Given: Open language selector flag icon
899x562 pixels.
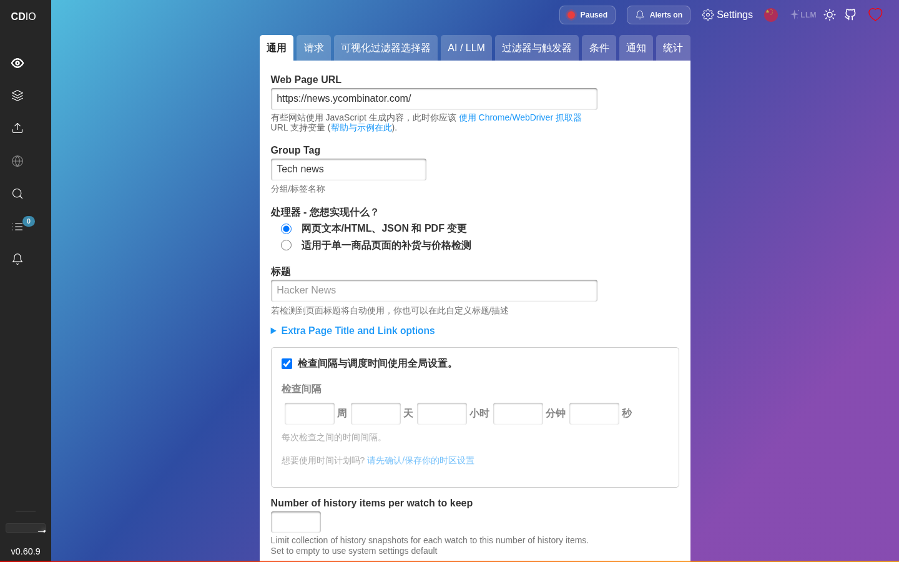Looking at the screenshot, I should point(771,15).
